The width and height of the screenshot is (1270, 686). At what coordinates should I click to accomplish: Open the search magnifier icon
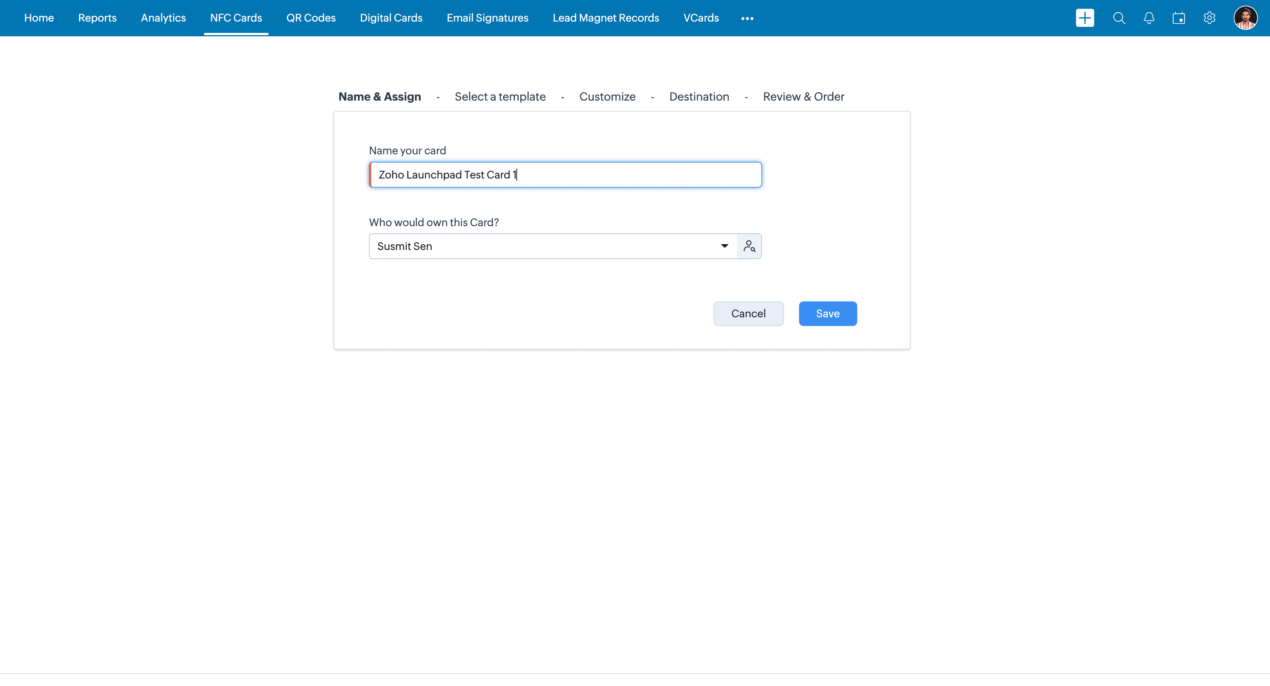(1119, 18)
